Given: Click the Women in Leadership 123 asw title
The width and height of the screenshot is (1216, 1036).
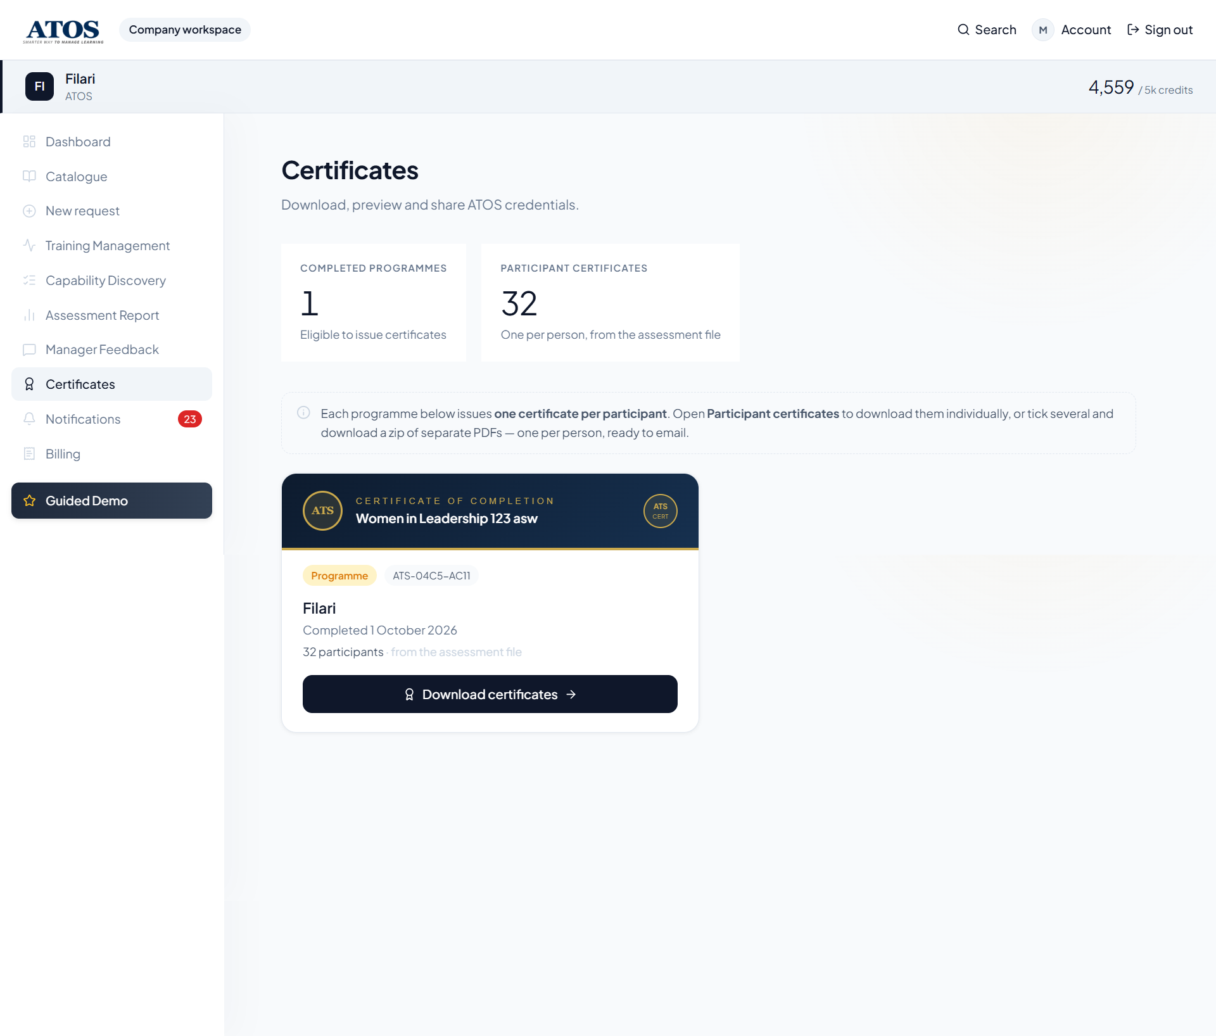Looking at the screenshot, I should click(446, 519).
